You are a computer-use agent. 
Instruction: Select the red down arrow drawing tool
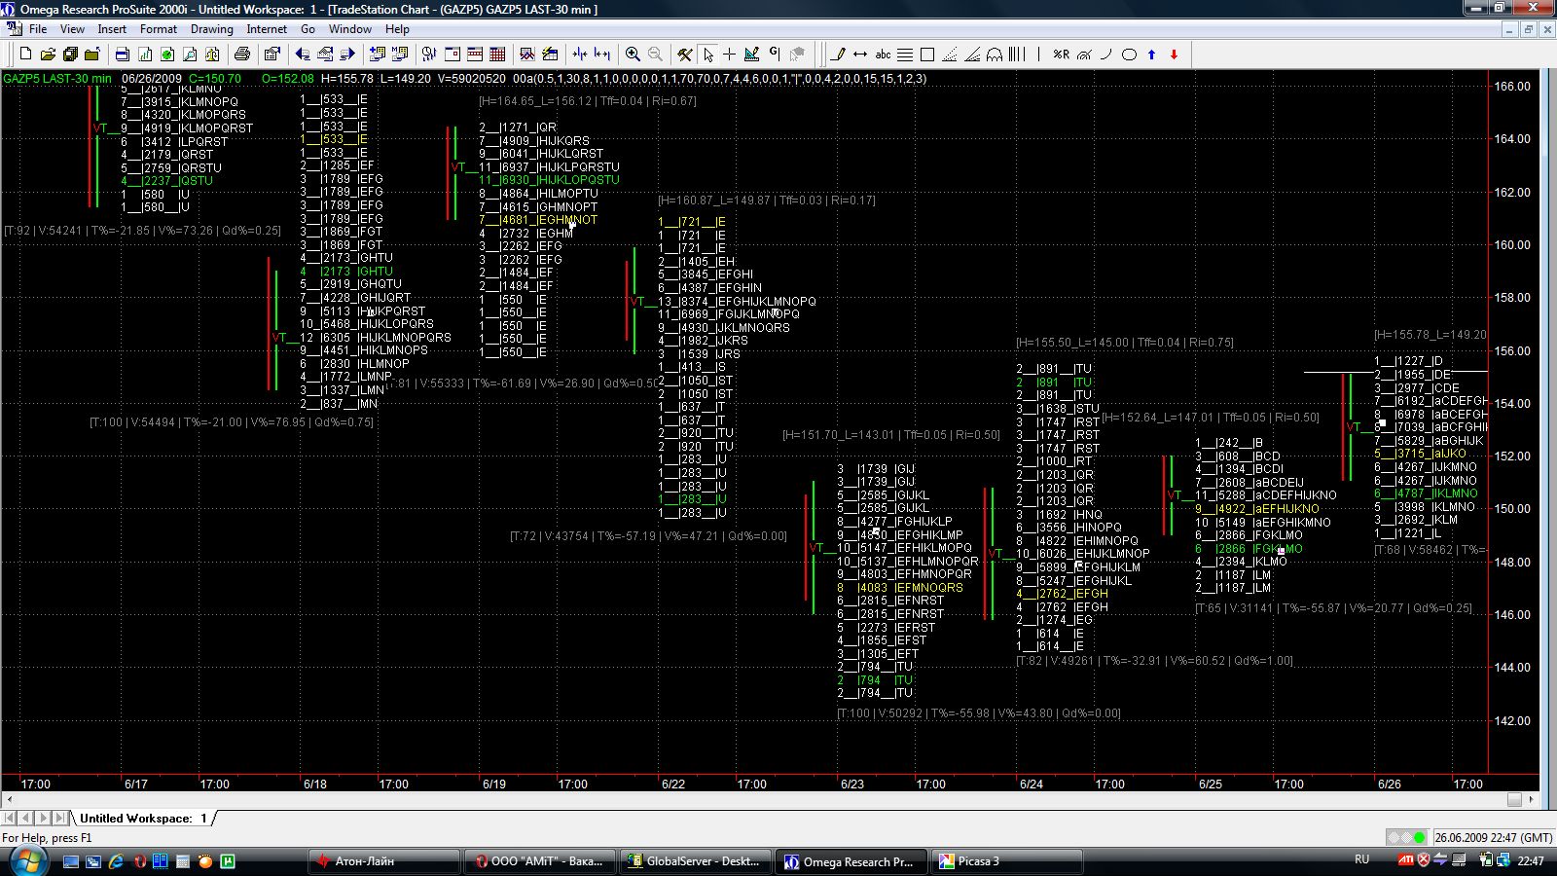click(x=1174, y=55)
